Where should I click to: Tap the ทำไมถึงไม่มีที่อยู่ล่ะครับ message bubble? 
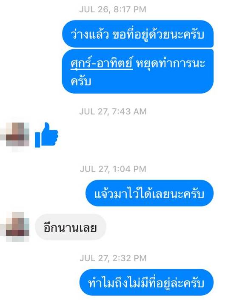[x=146, y=283]
